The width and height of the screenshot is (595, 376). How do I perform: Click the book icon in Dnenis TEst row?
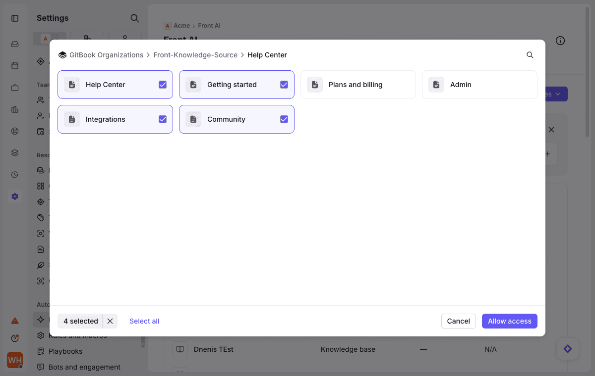coord(180,349)
